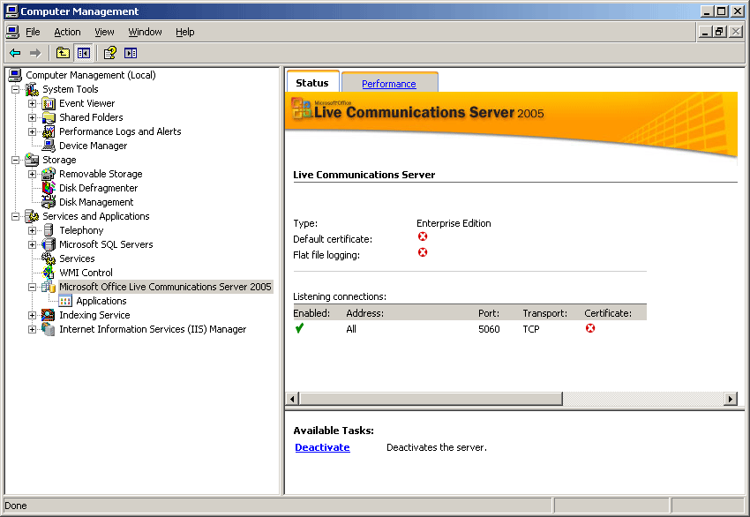Open the Action menu
Viewport: 750px width, 517px height.
pyautogui.click(x=67, y=32)
